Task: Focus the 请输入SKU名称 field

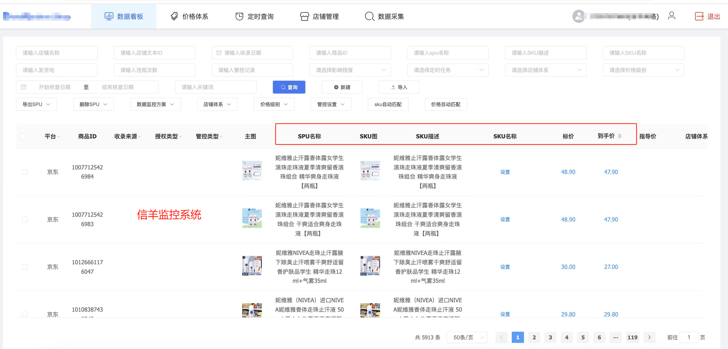Action: (643, 53)
